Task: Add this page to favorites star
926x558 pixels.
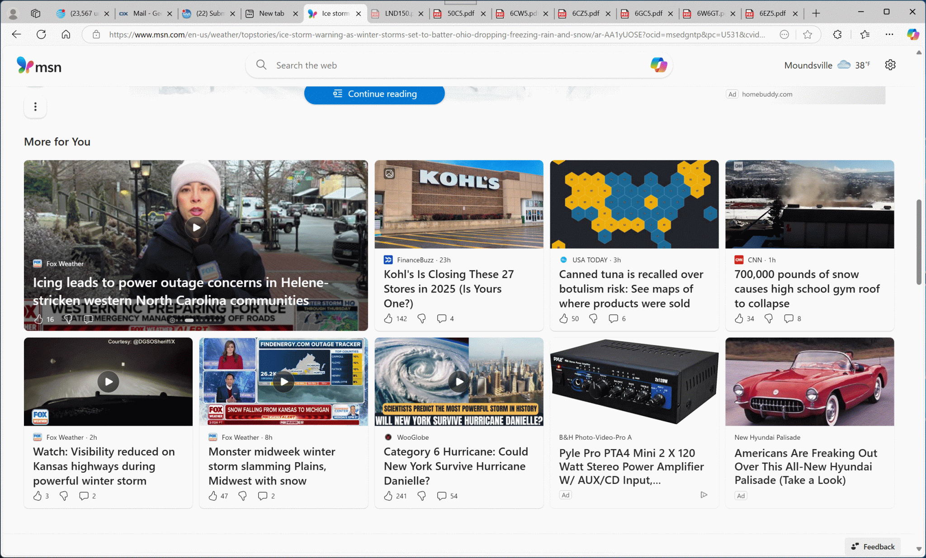Action: pyautogui.click(x=808, y=34)
